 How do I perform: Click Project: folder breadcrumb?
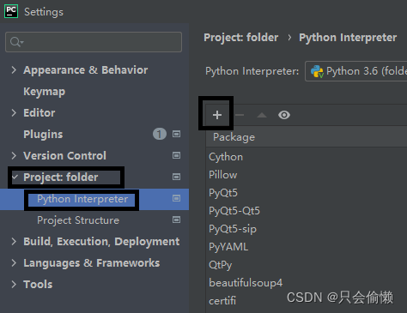[x=241, y=38]
